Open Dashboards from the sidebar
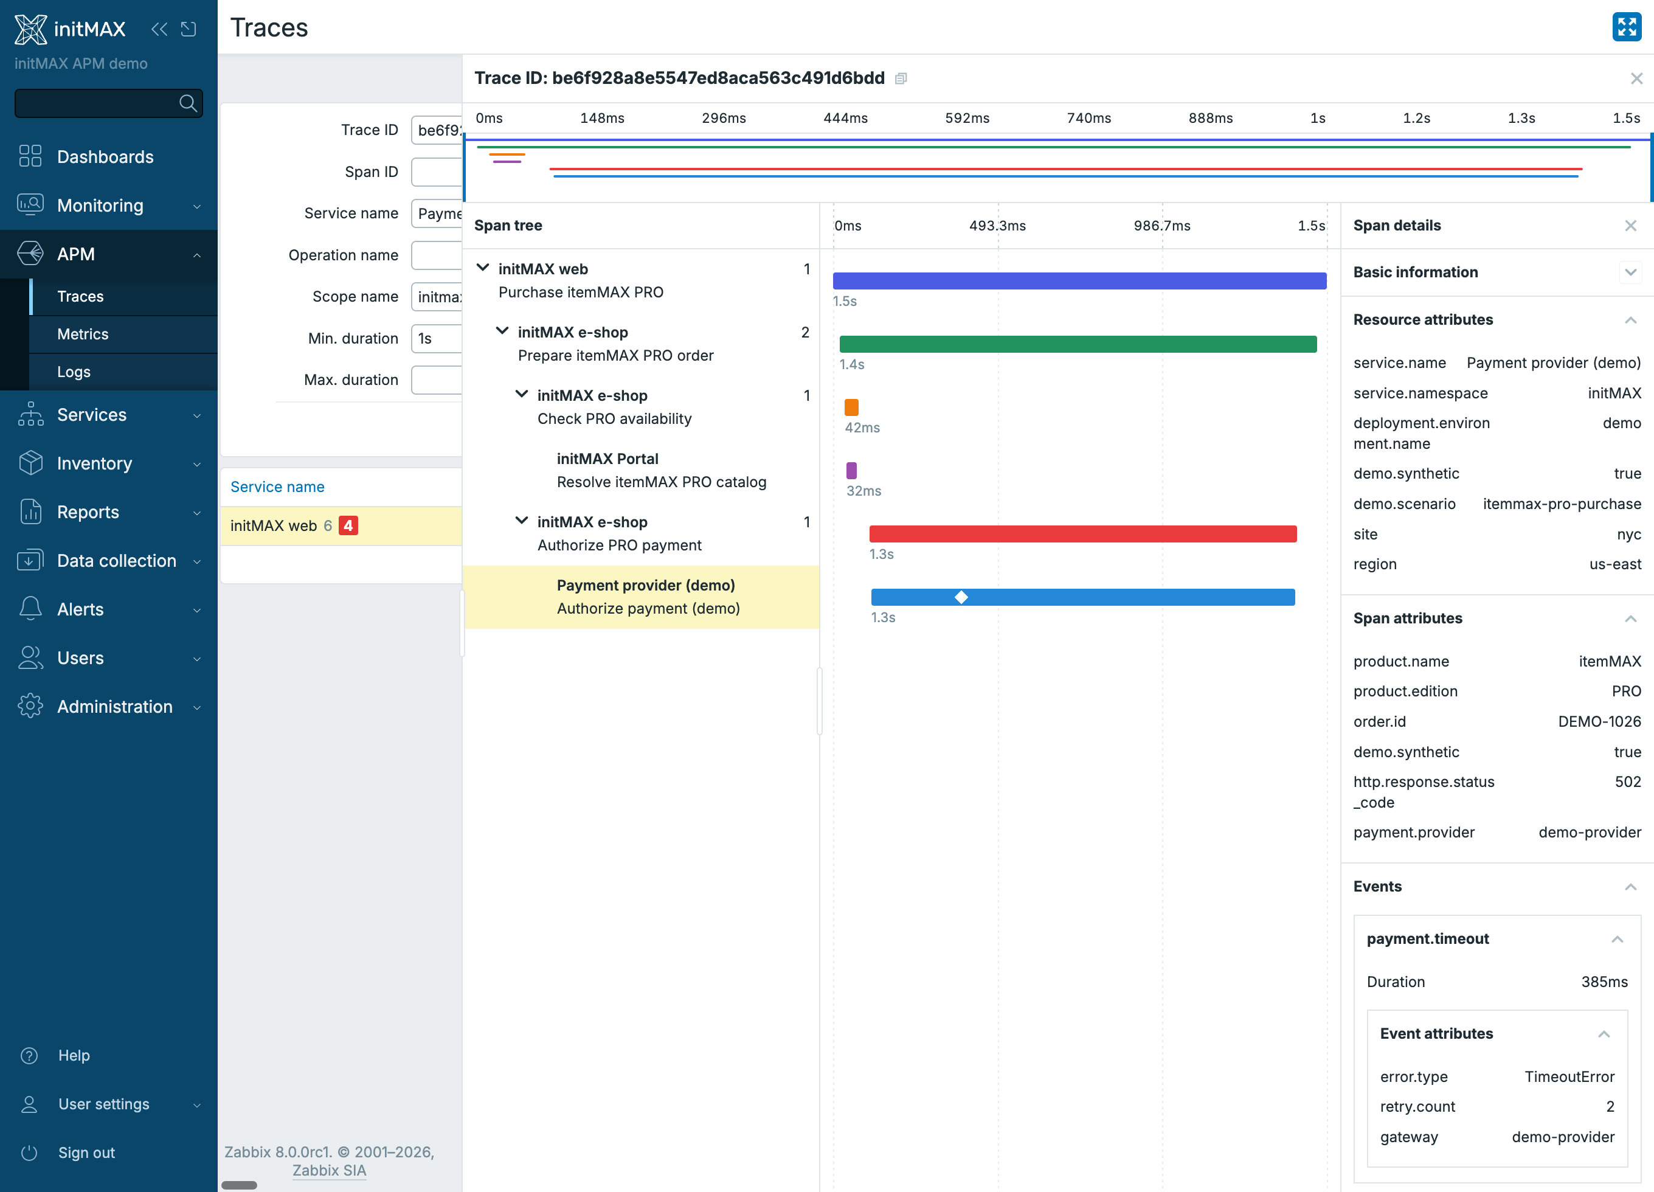 coord(109,157)
